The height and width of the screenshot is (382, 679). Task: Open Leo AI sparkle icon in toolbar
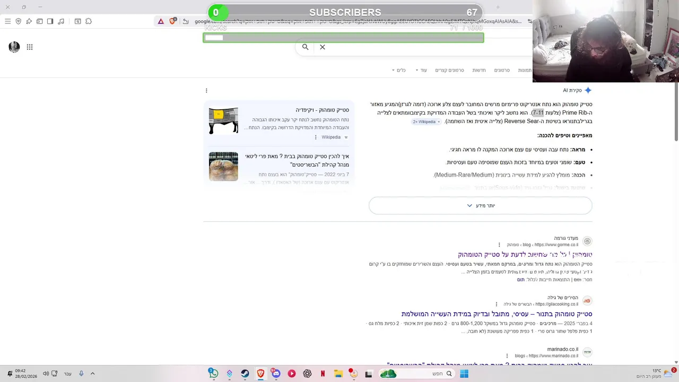pyautogui.click(x=29, y=21)
